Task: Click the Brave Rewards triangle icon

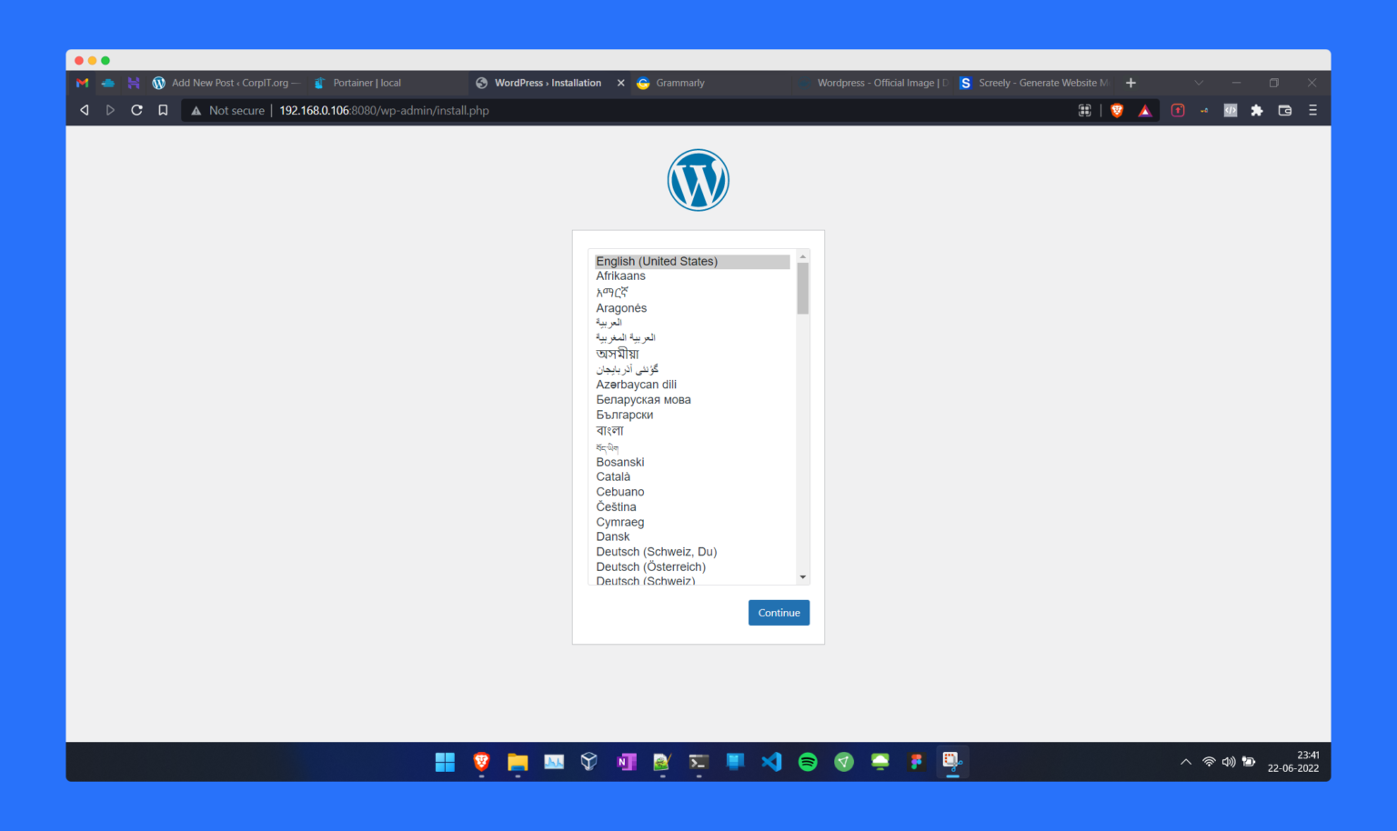Action: 1145,111
